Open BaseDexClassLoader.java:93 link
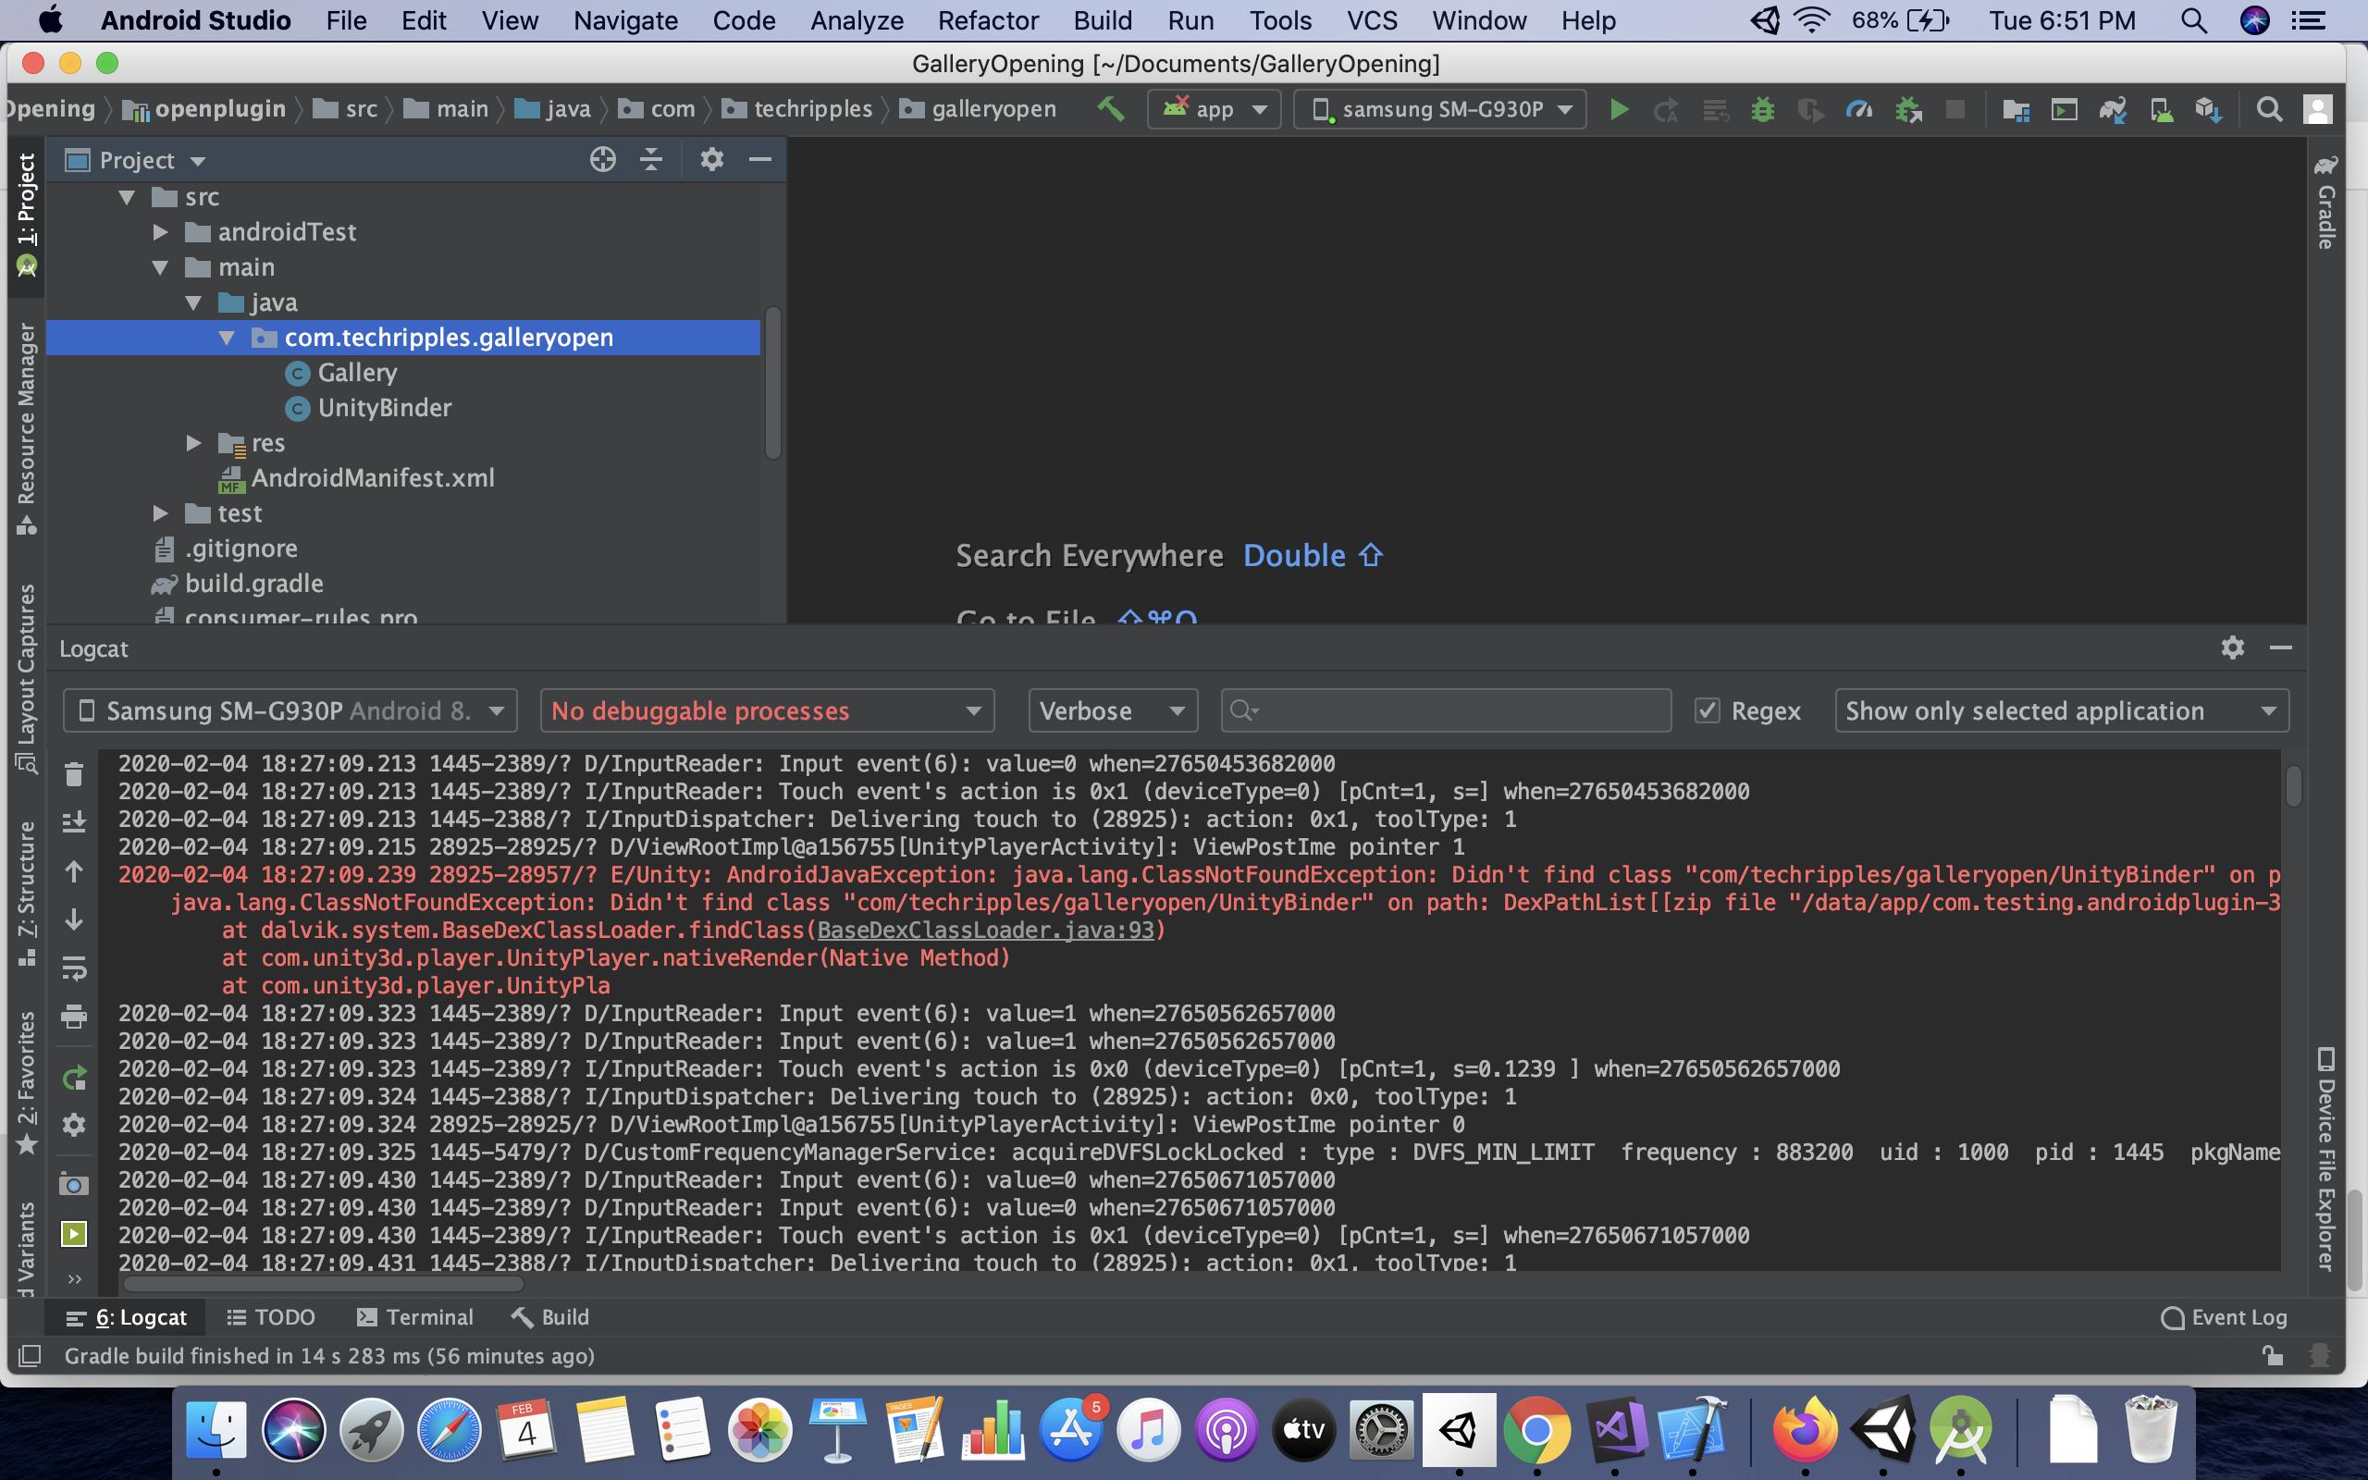 (x=985, y=929)
